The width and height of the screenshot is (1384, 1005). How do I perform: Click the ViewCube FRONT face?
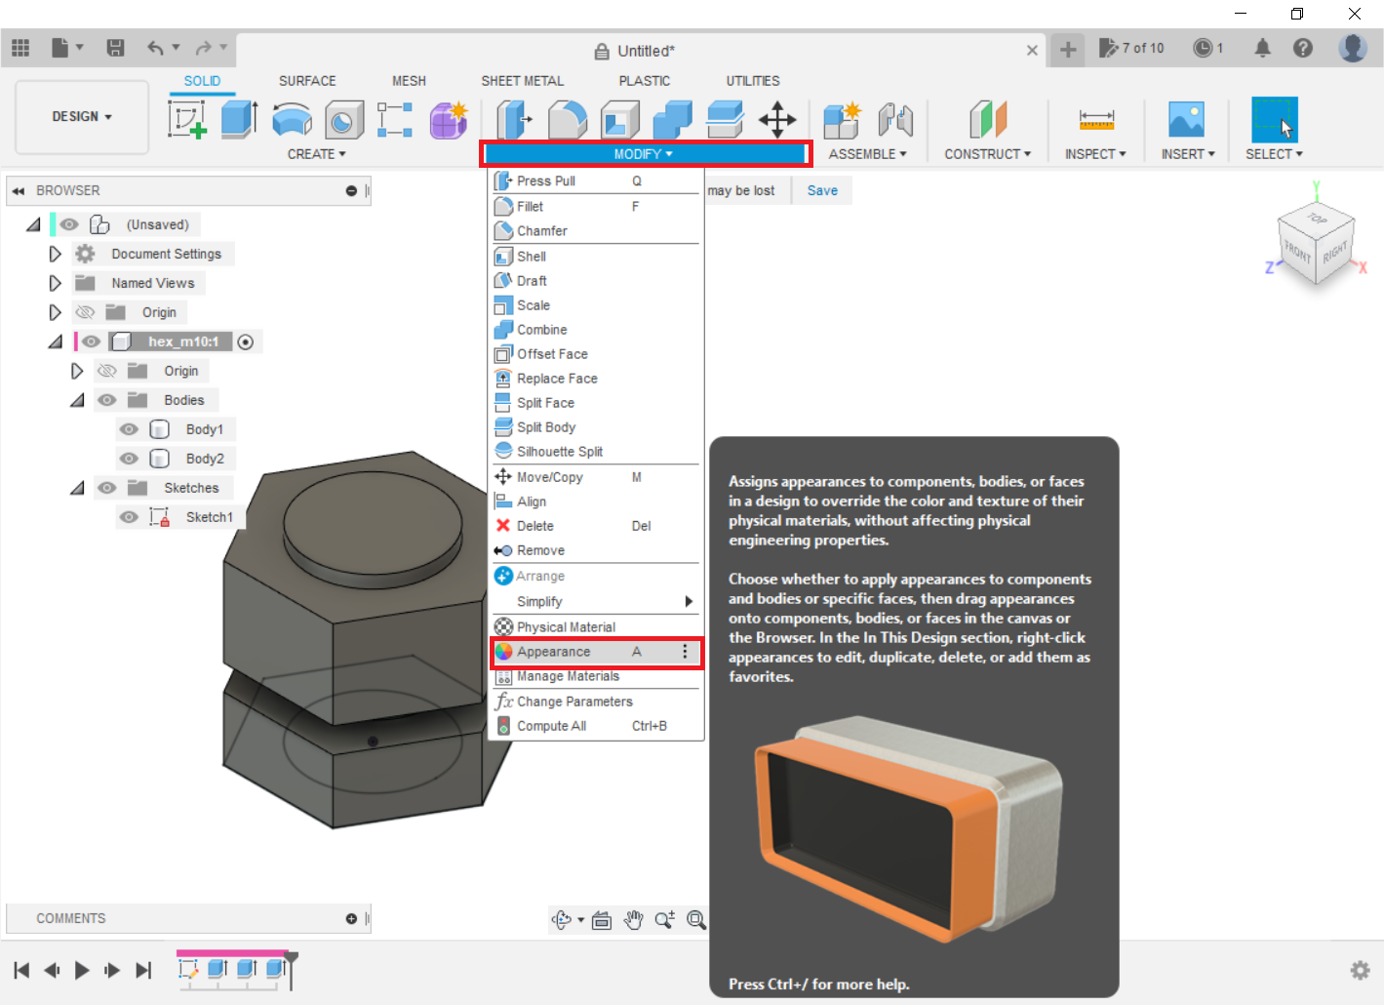[1296, 252]
